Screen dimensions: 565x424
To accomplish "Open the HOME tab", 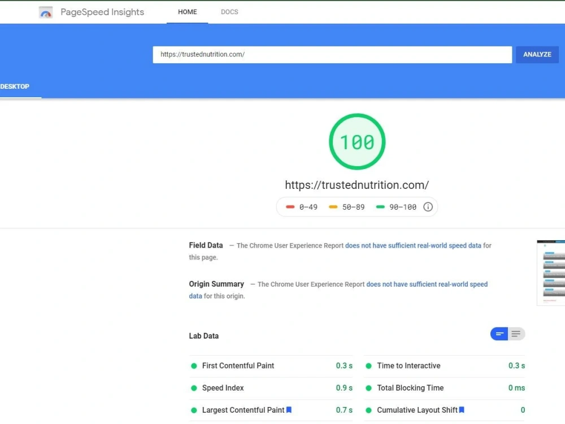I will coord(188,12).
